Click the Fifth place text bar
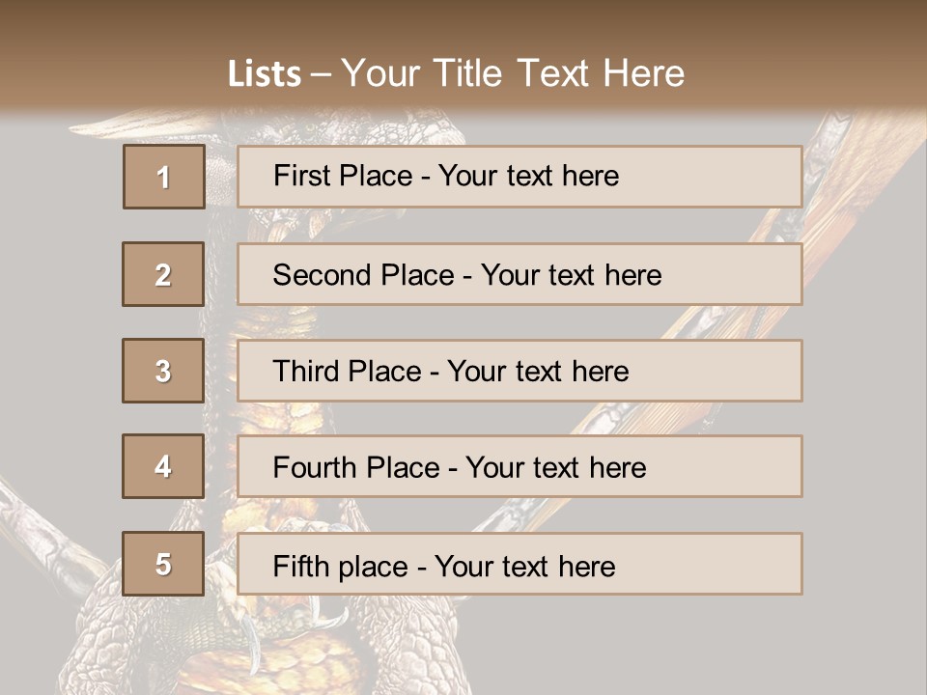 click(520, 563)
